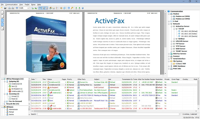The height and width of the screenshot is (119, 200).
Task: Open help via blue question mark icon
Action: click(83, 8)
